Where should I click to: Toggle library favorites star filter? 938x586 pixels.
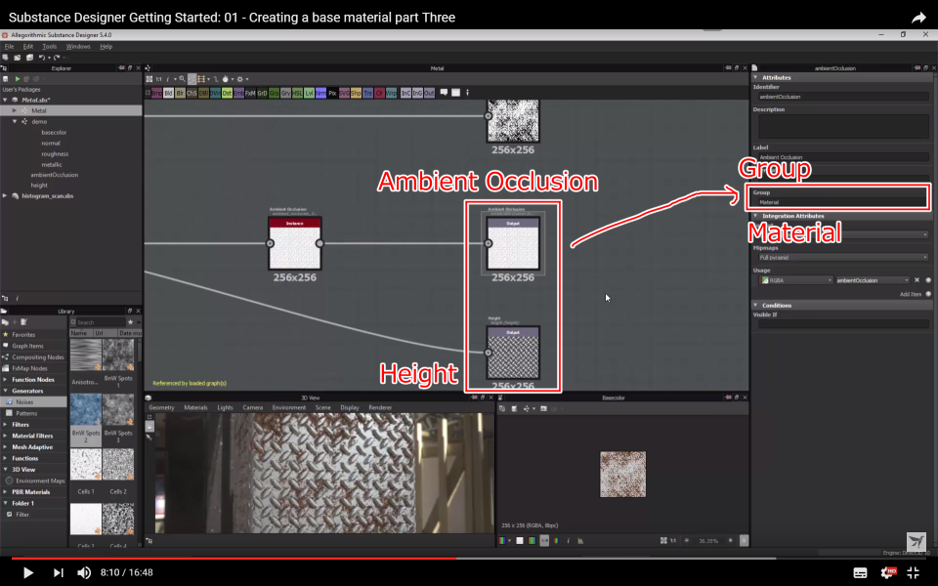[x=130, y=321]
